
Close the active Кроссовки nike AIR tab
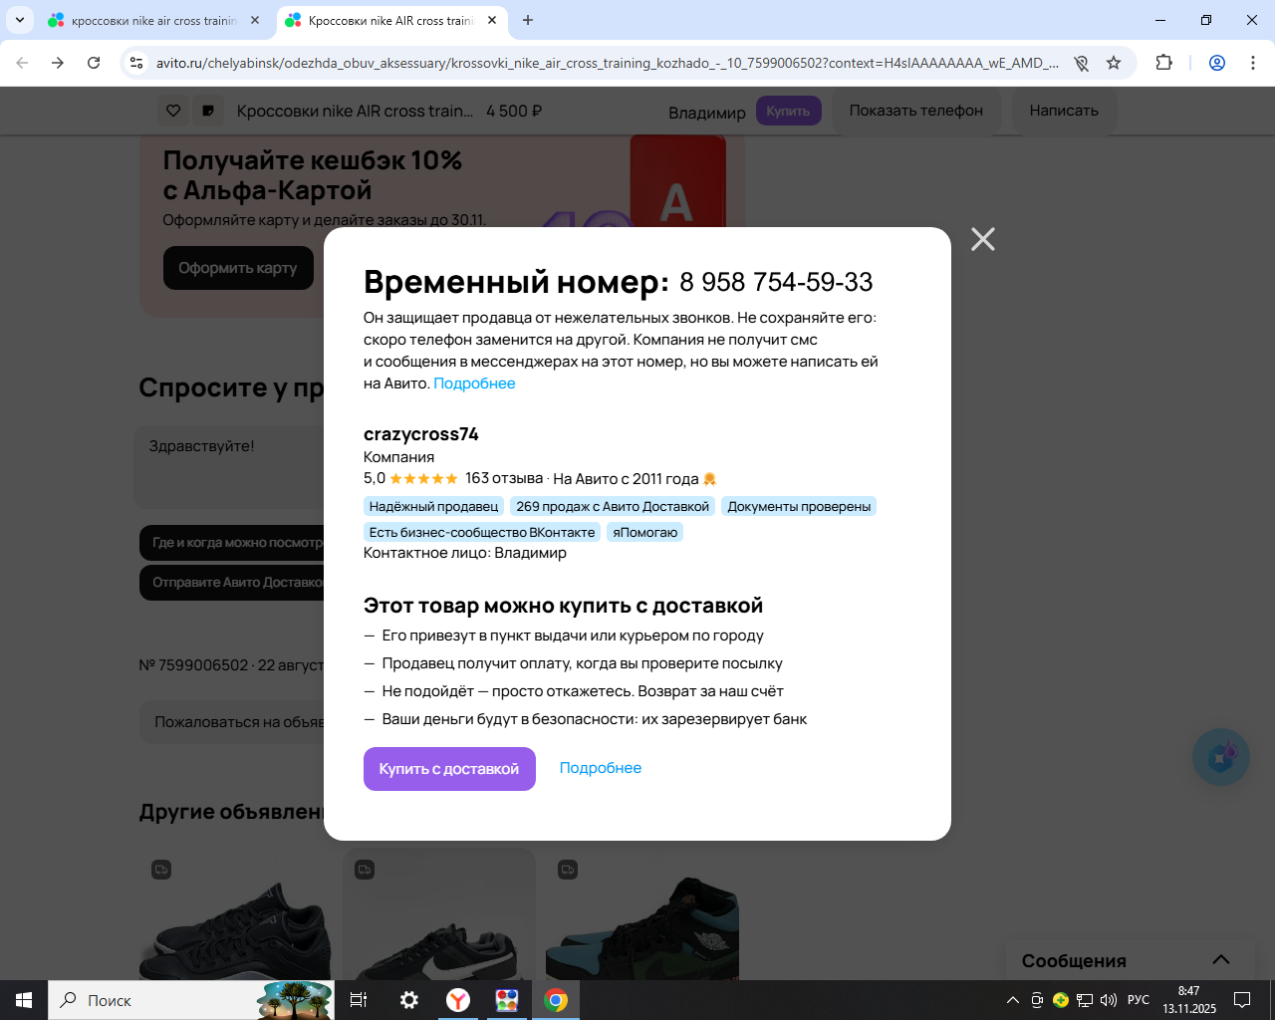tap(492, 20)
